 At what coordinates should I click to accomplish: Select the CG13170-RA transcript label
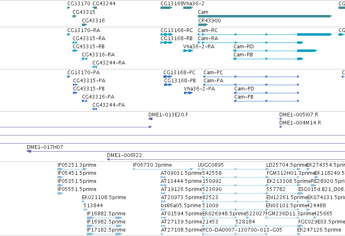pos(84,30)
